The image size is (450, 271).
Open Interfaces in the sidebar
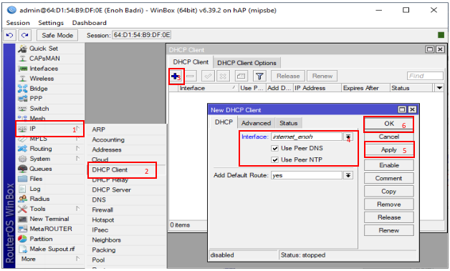(44, 69)
